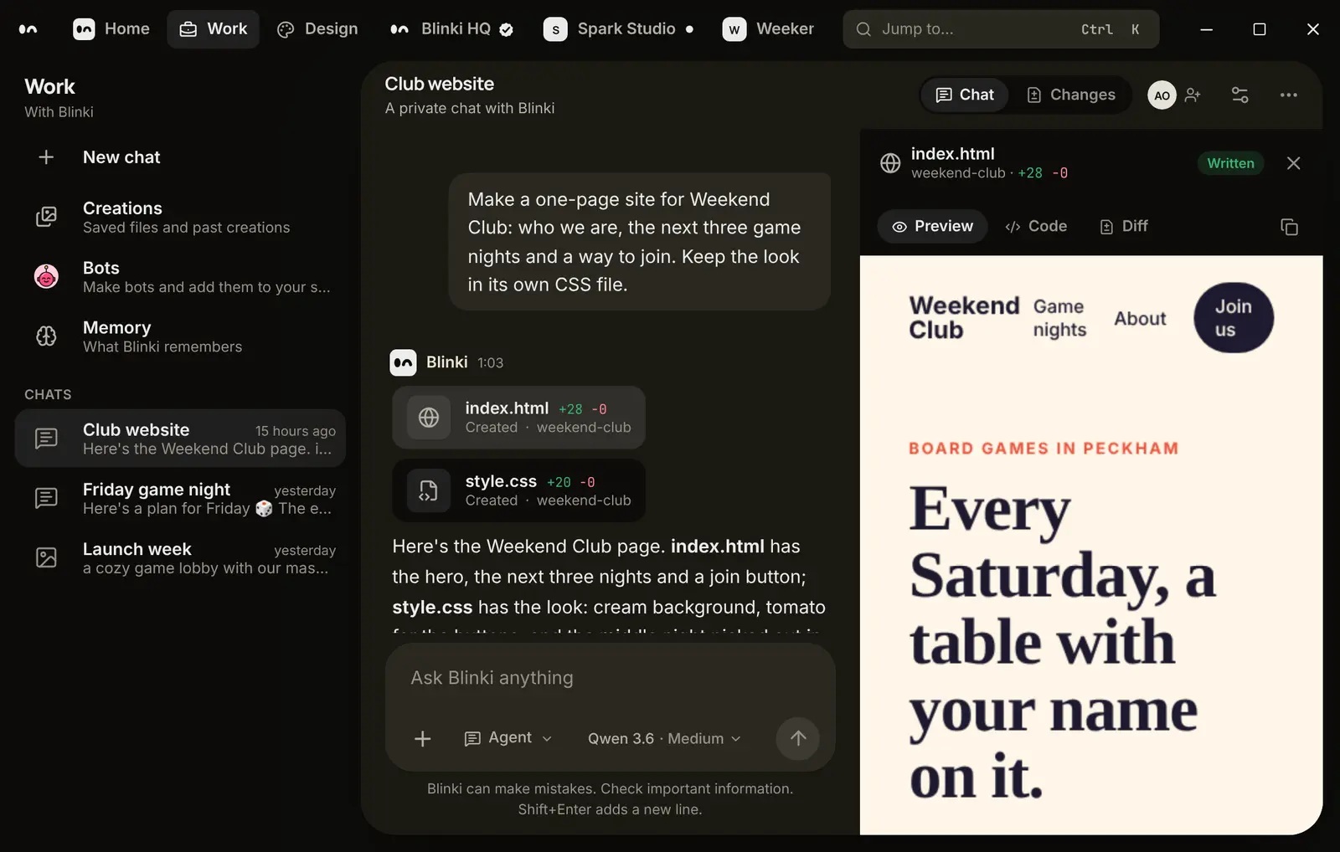
Task: Select the Club website chat
Action: [x=180, y=439]
